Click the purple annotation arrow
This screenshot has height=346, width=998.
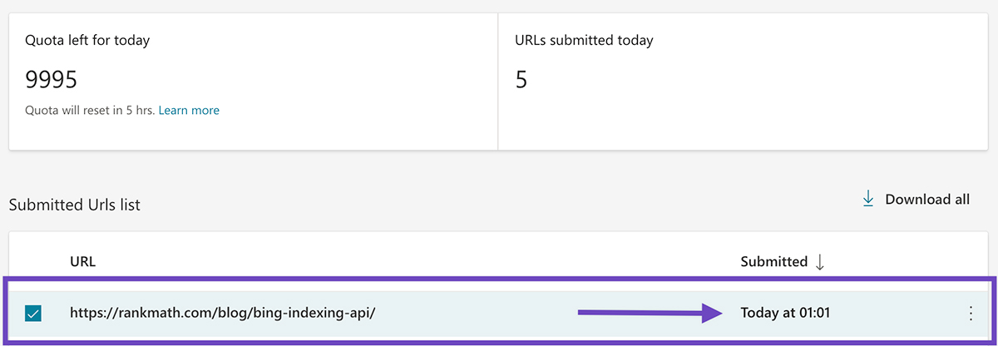(x=652, y=313)
